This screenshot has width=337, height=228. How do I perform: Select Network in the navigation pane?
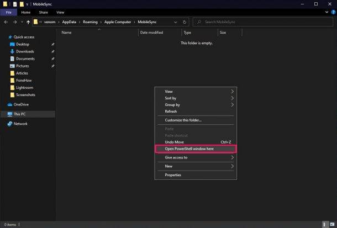pyautogui.click(x=20, y=124)
